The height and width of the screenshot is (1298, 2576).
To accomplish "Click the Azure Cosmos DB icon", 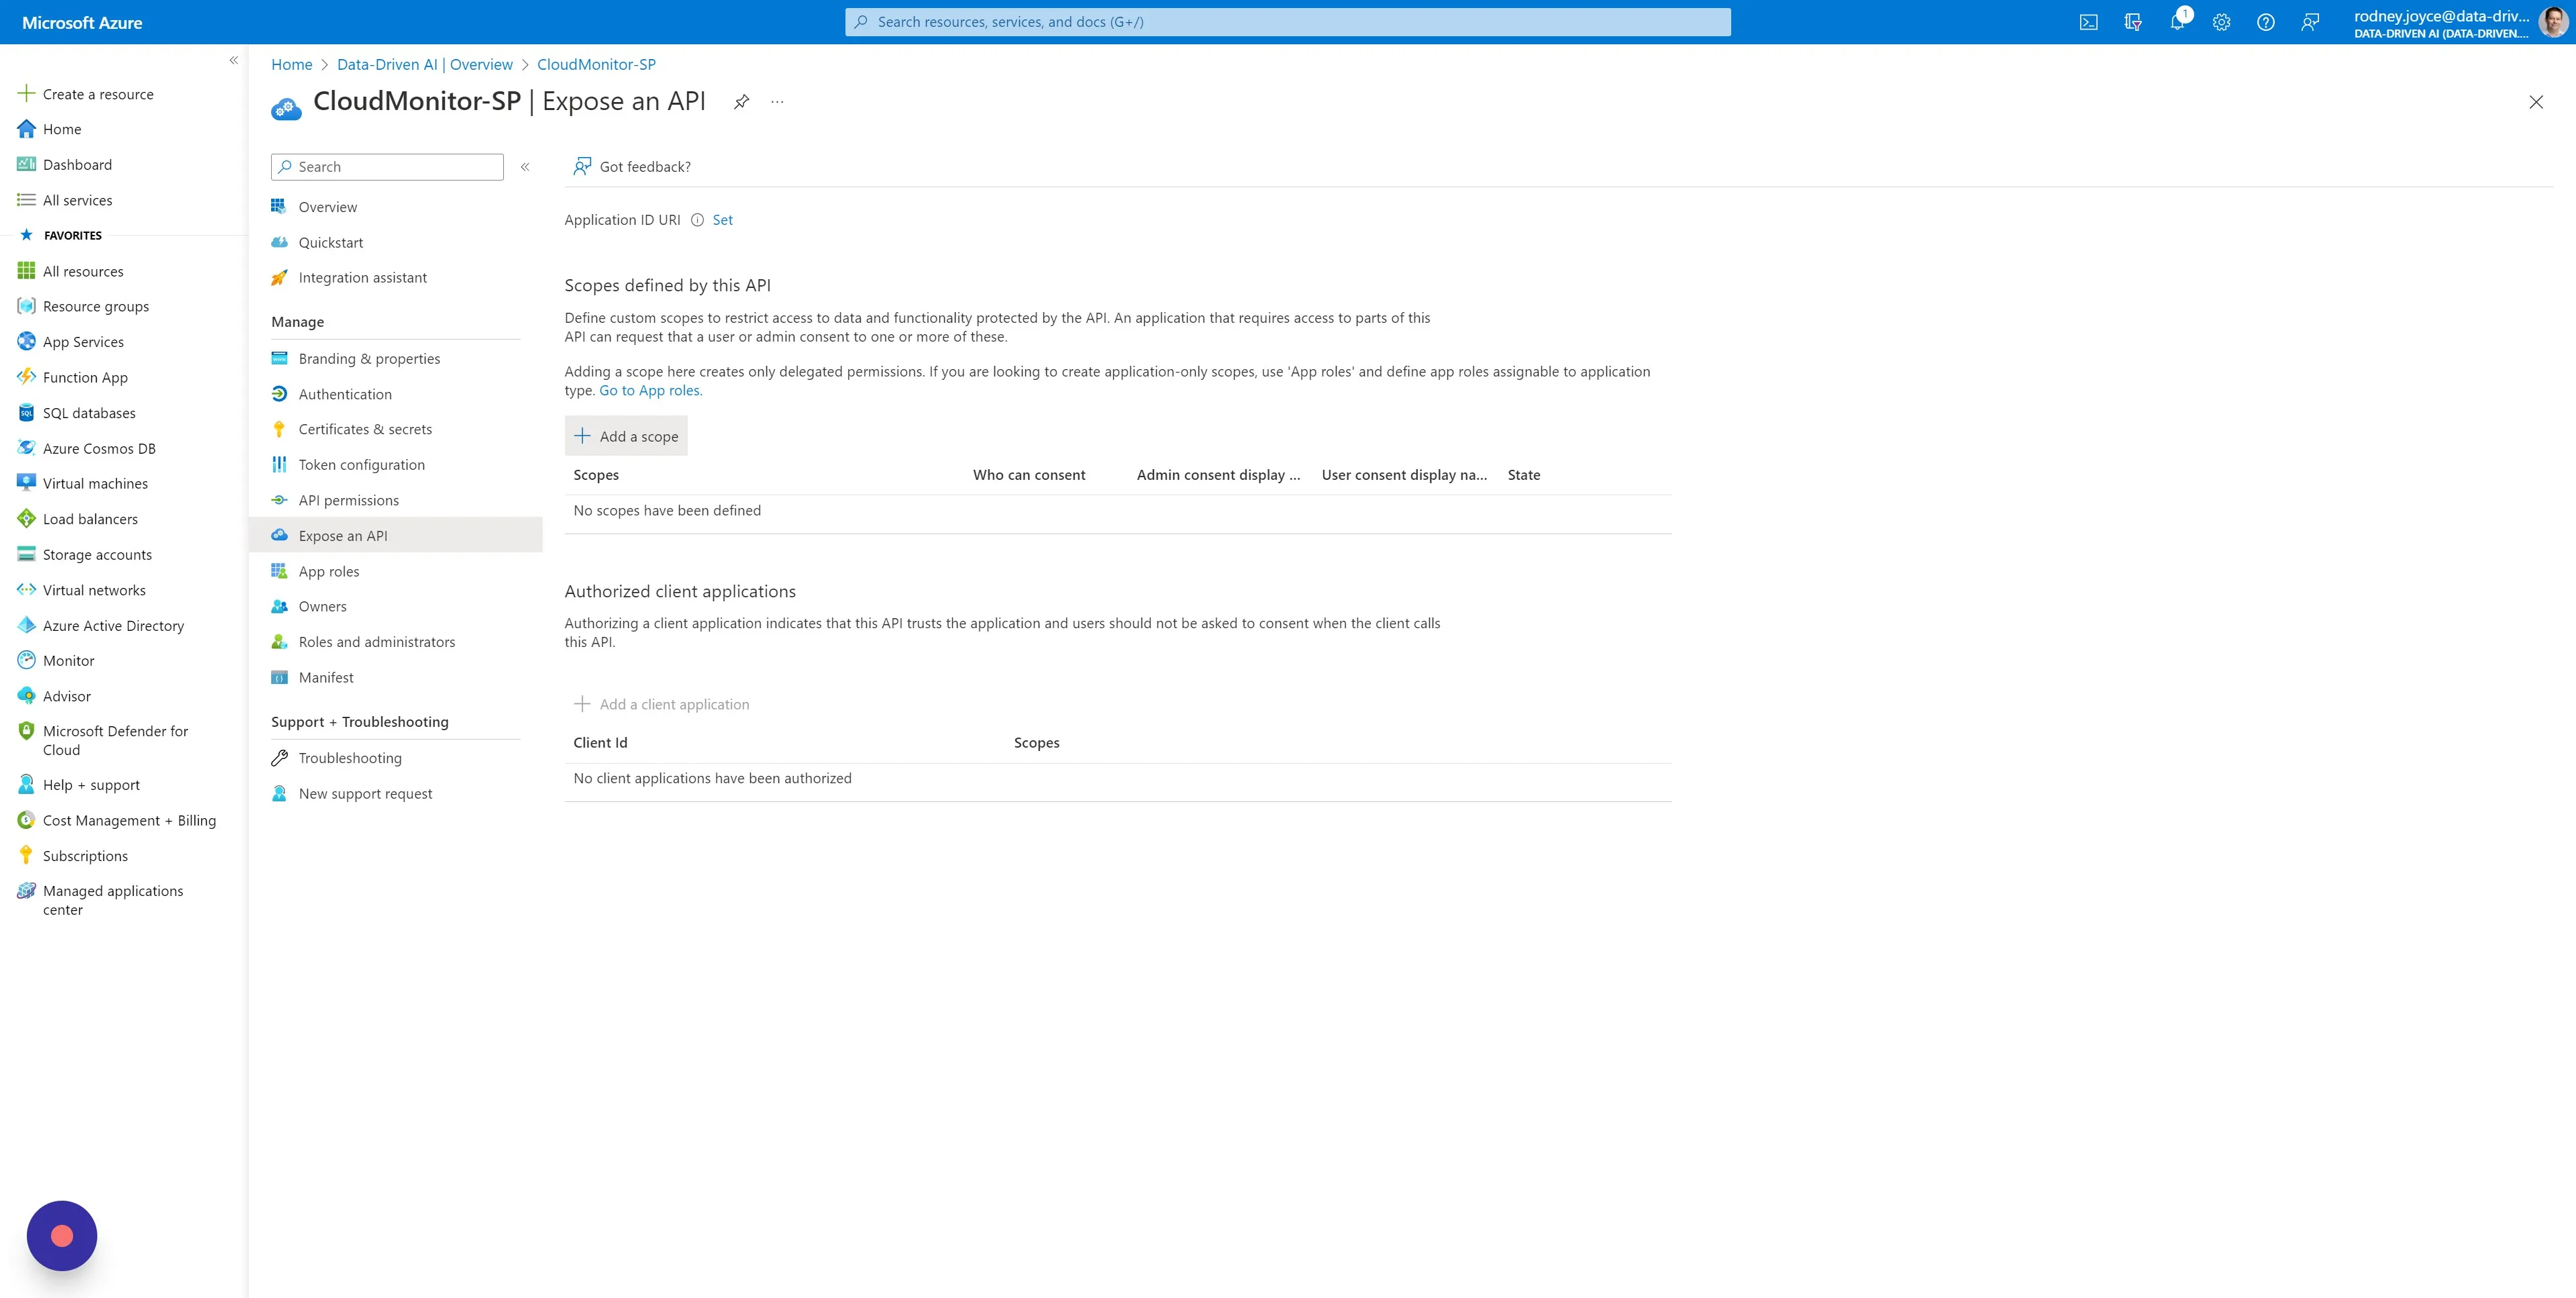I will click(27, 448).
